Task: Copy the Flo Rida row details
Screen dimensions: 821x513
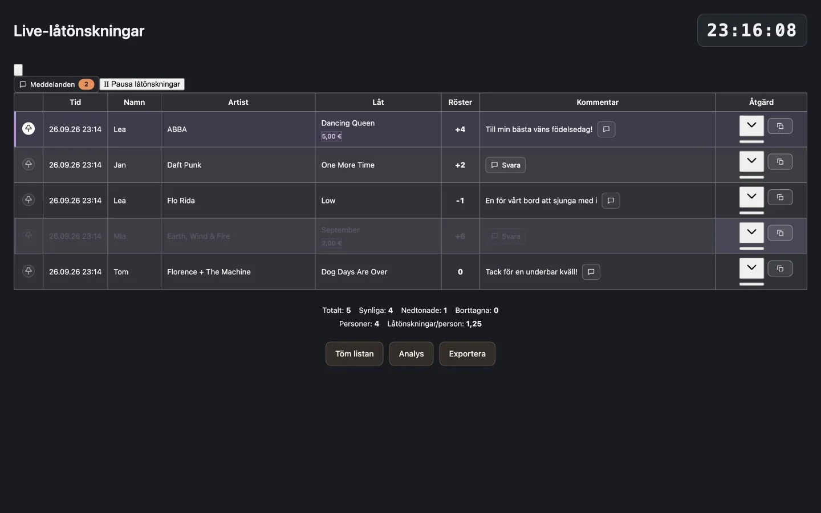Action: point(780,197)
